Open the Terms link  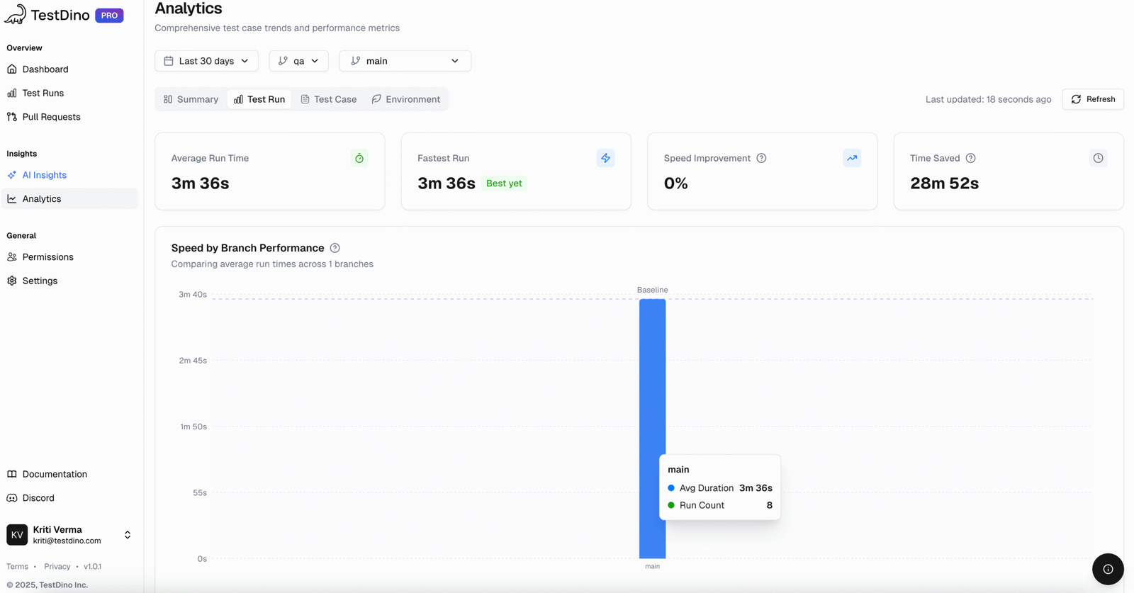(17, 567)
